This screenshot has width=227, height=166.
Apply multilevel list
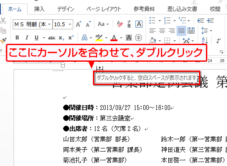tap(182, 20)
